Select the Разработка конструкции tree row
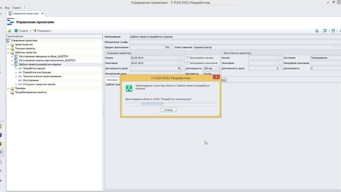The image size is (341, 192). (x=37, y=73)
